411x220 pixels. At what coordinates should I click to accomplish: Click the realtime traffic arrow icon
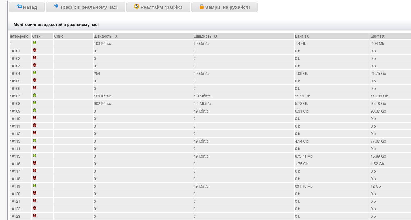pyautogui.click(x=56, y=7)
